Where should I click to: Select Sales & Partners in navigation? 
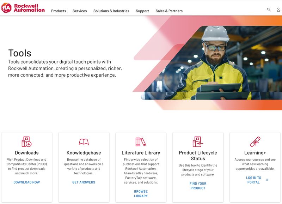[169, 11]
